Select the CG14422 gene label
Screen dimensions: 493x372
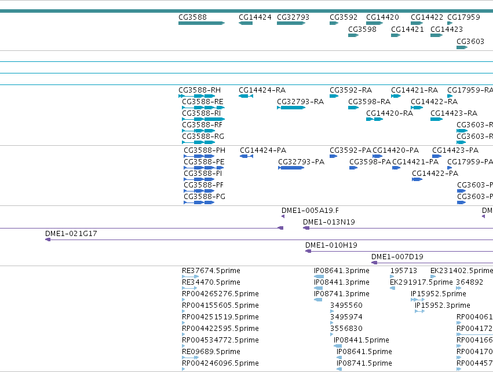tap(426, 17)
